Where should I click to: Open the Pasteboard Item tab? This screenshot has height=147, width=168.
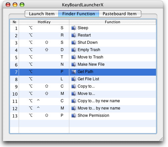(120, 14)
